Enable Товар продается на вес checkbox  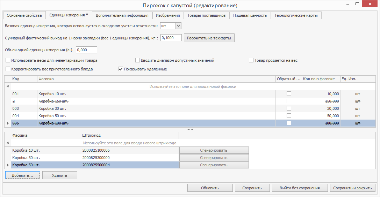251,60
